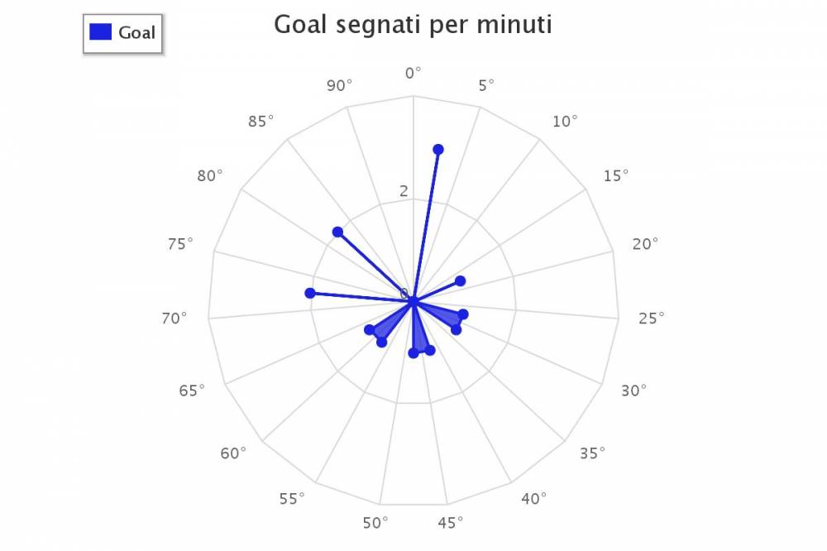Image resolution: width=827 pixels, height=551 pixels.
Task: Select the highest data point near 0°
Action: [438, 150]
